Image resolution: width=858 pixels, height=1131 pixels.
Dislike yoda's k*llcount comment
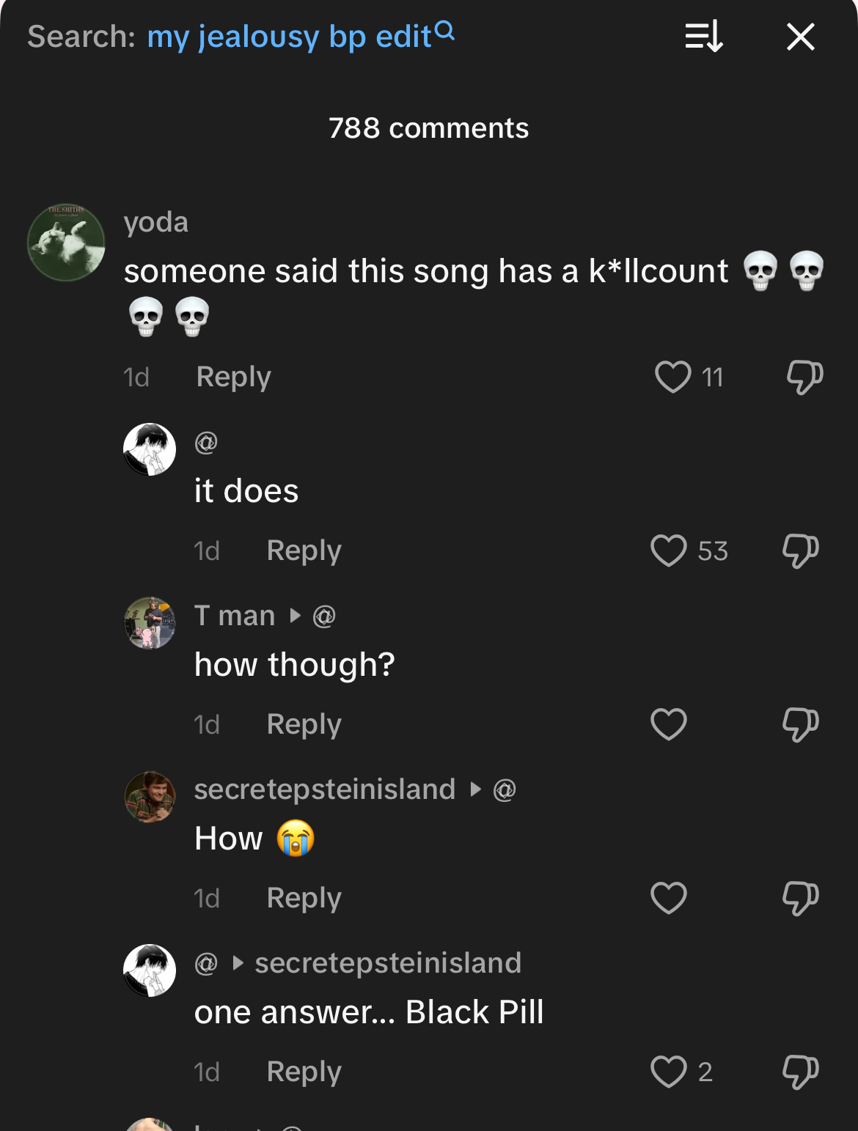click(x=804, y=377)
